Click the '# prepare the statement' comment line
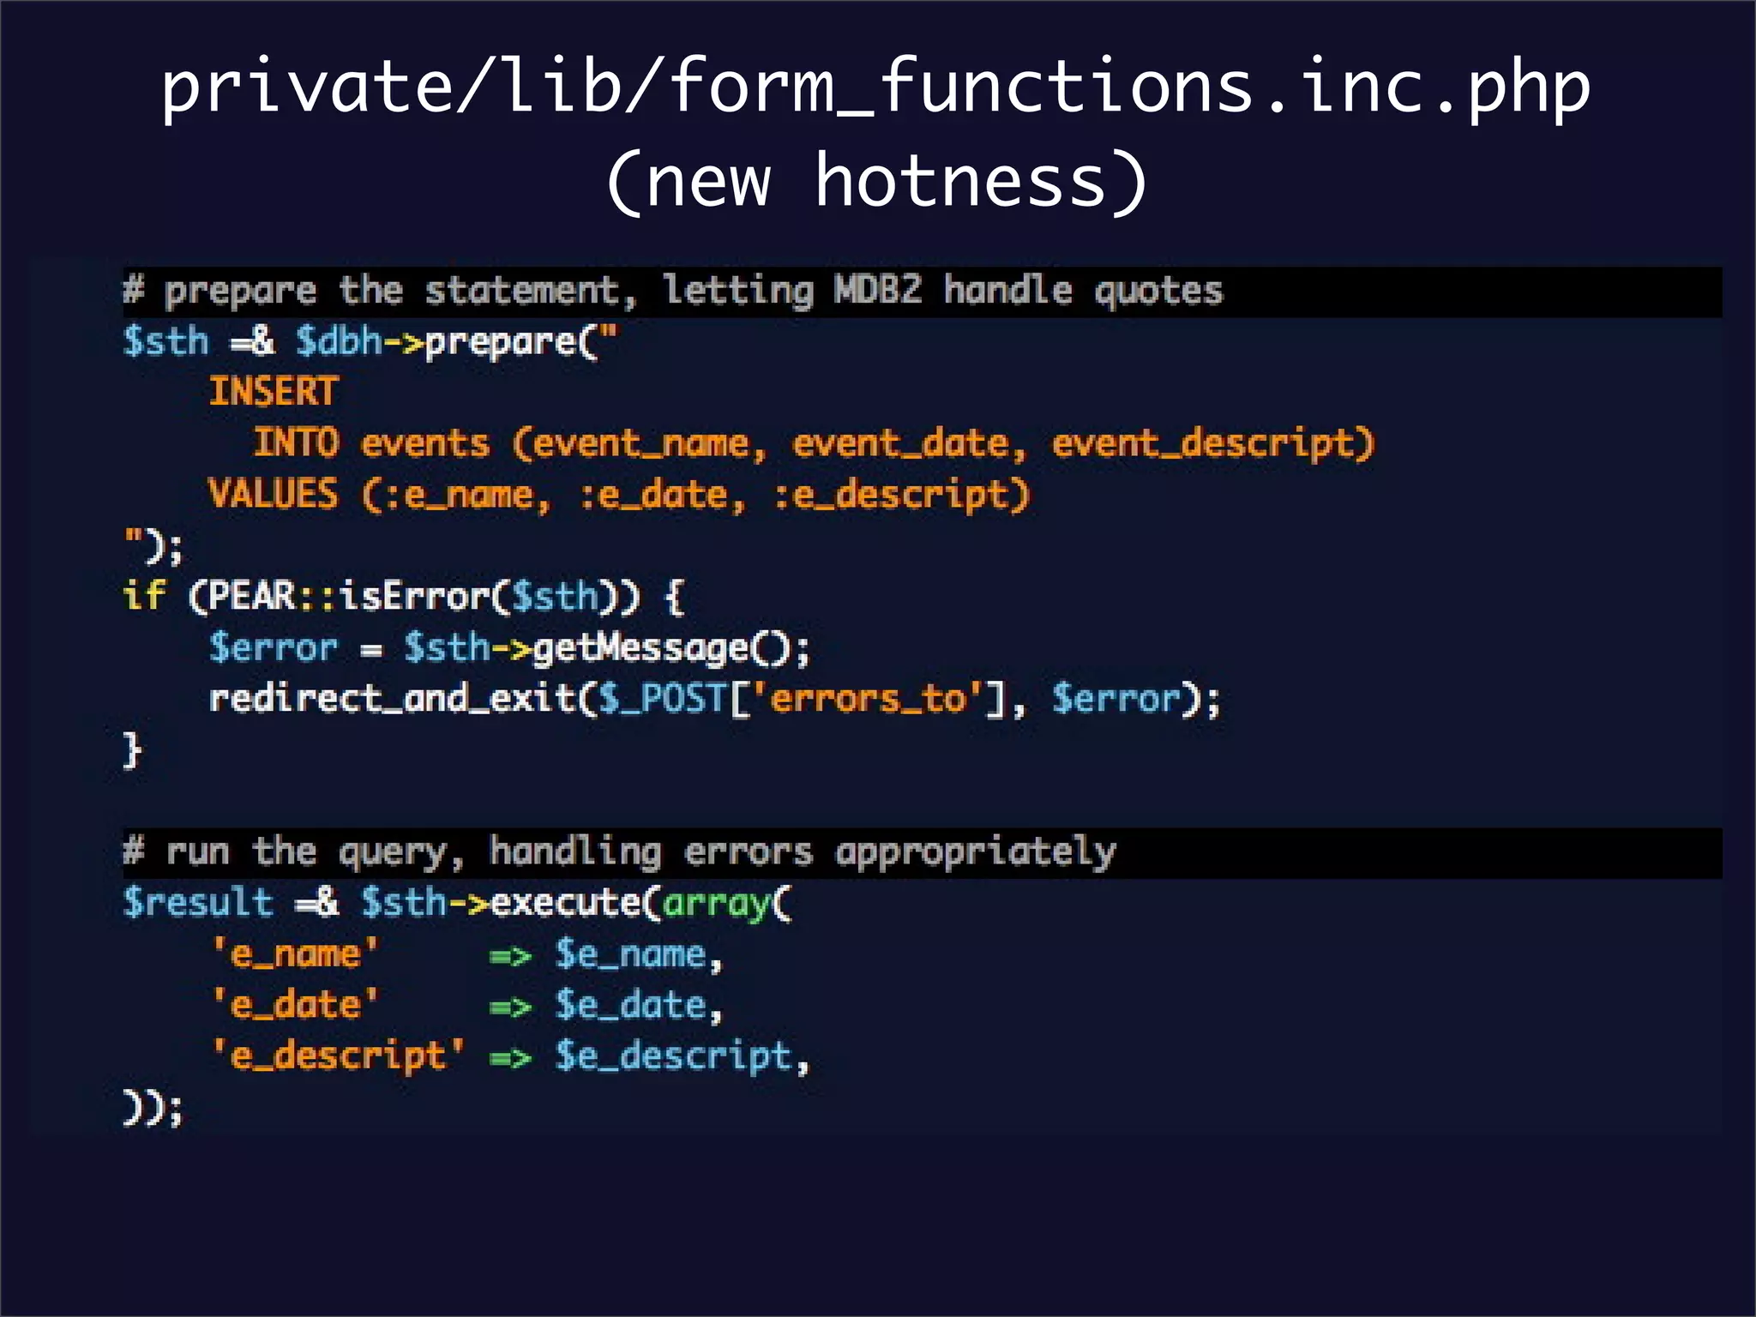The image size is (1756, 1317). click(673, 292)
